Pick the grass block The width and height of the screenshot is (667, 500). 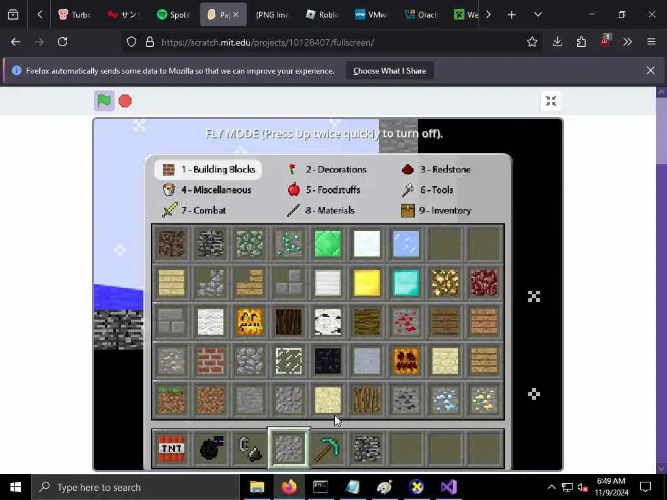click(171, 400)
